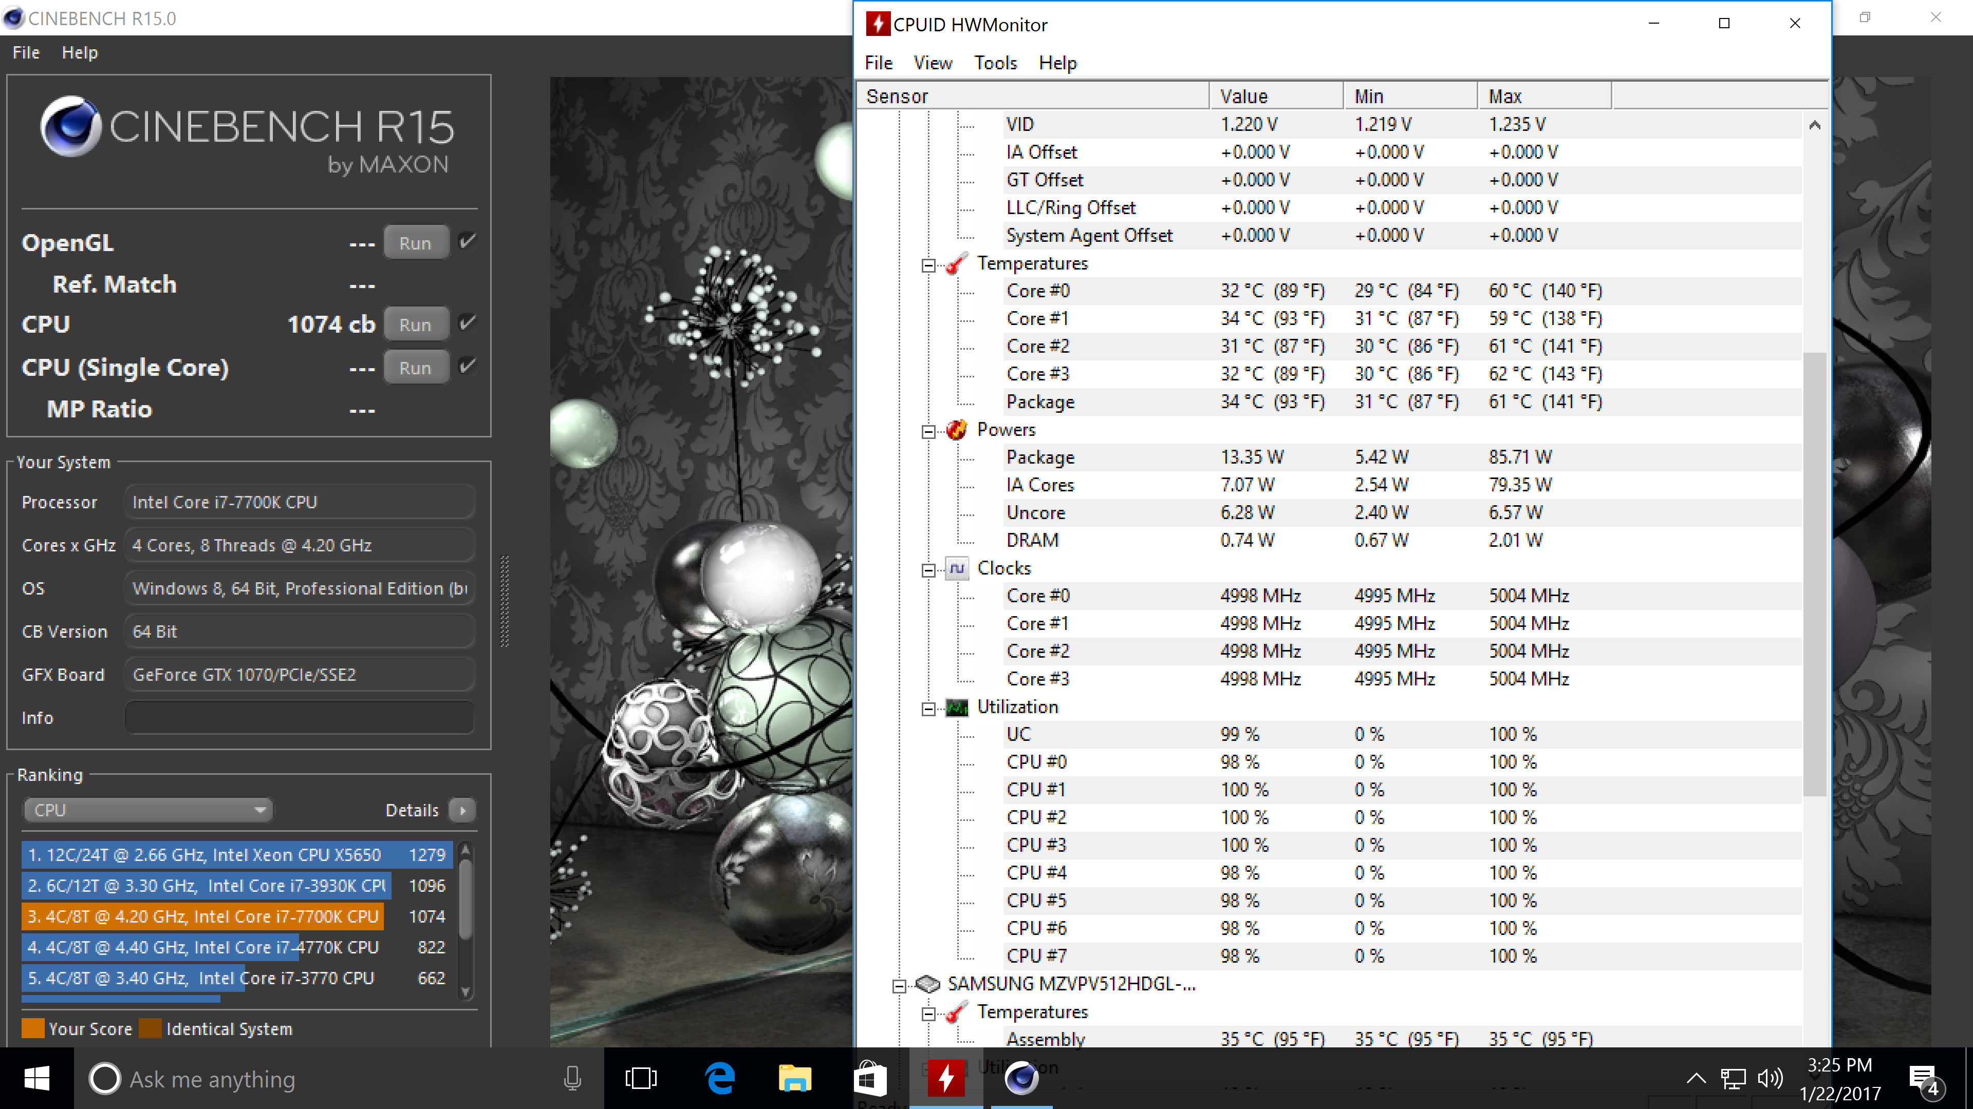Open the Action Center notifications icon
Viewport: 1973px width, 1109px height.
pos(1925,1080)
